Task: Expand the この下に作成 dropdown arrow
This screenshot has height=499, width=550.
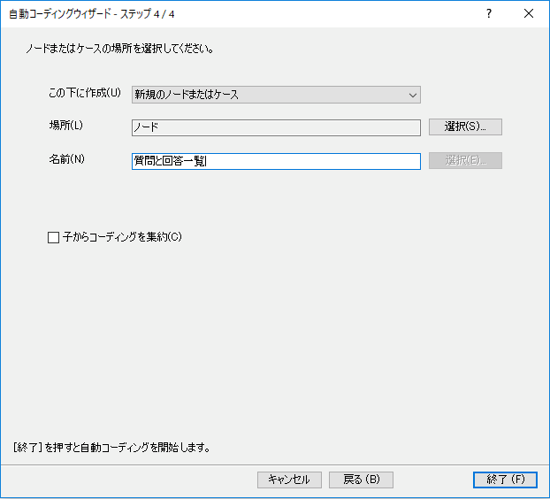Action: (412, 95)
